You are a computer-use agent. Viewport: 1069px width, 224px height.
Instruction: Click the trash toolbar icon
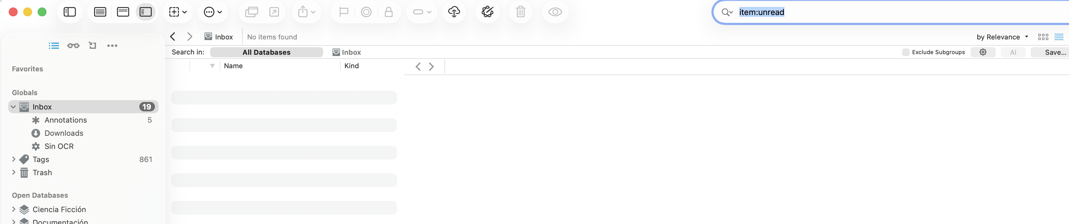520,12
